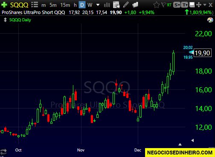The width and height of the screenshot is (215, 157).
Task: Click the 22,00 price axis label
Action: tap(203, 34)
